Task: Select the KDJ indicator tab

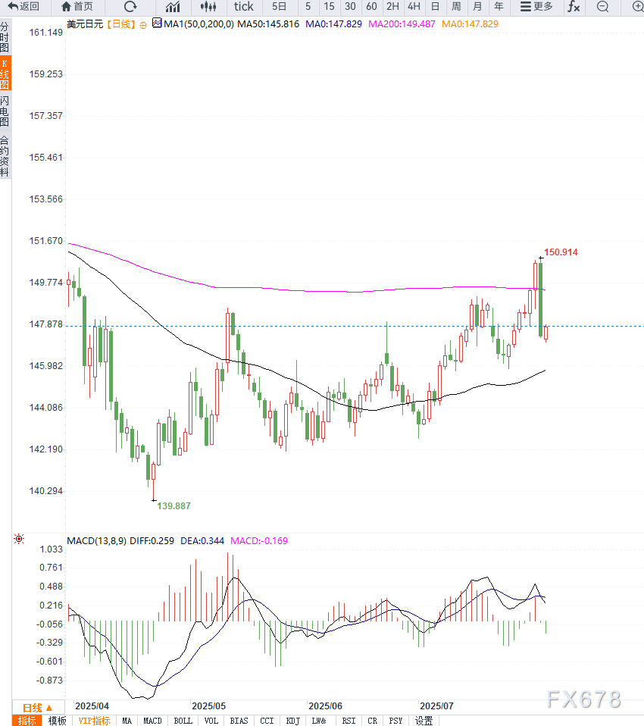Action: coord(292,721)
